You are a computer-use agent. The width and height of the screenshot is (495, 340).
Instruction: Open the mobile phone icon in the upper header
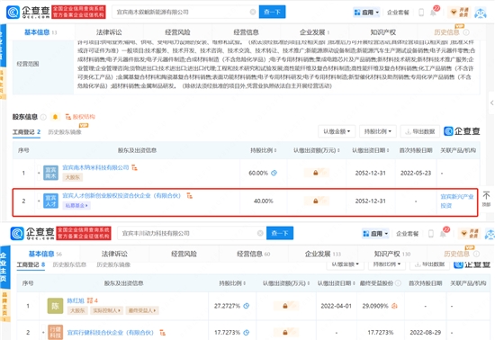421,13
